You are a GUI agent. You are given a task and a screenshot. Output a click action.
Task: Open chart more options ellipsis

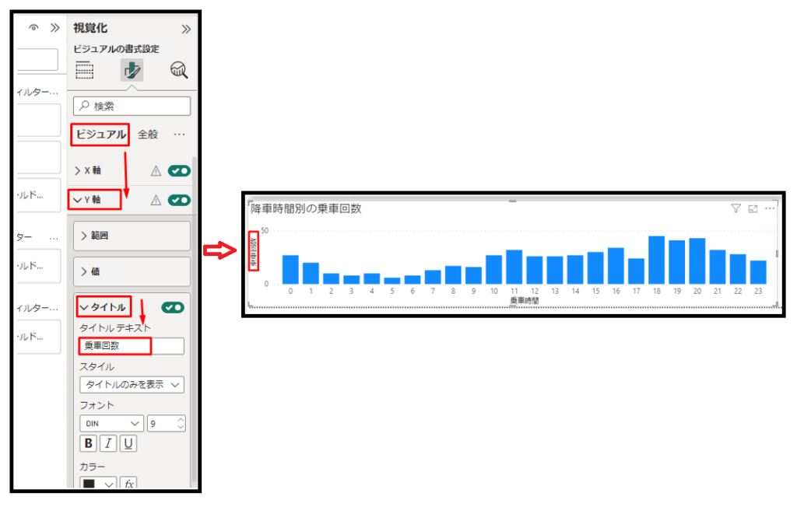(770, 208)
